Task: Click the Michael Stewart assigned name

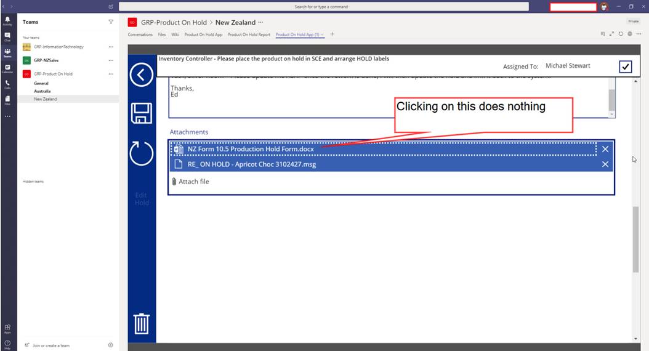Action: click(568, 65)
